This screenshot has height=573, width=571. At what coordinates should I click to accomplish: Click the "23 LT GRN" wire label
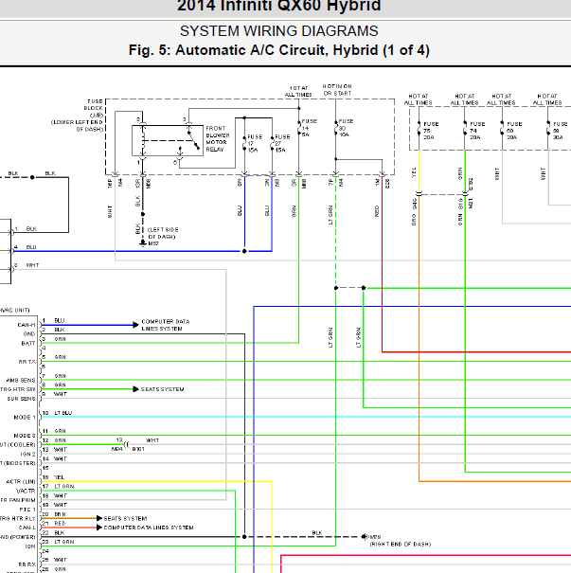(58, 542)
